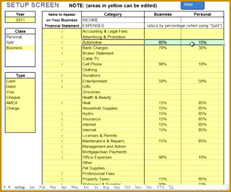Select the Household Supplies cell

point(113,108)
